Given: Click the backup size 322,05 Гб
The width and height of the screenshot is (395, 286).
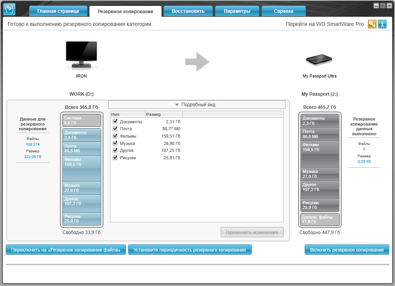Looking at the screenshot, I should click(33, 157).
